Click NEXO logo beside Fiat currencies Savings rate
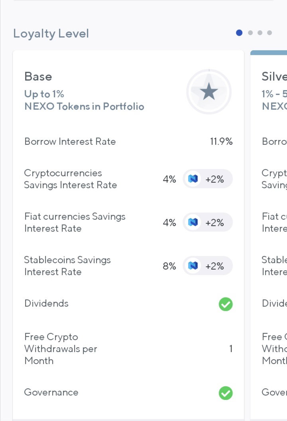 point(193,222)
